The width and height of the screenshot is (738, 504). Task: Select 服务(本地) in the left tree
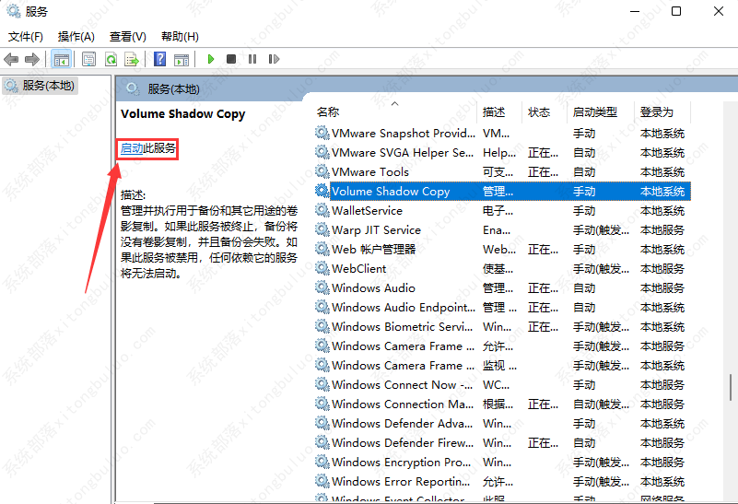[48, 86]
